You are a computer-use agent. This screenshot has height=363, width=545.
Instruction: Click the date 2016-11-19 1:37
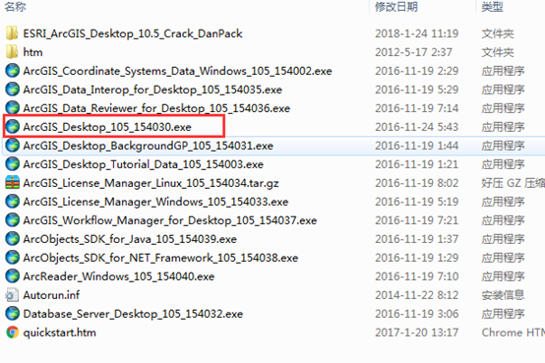(417, 239)
